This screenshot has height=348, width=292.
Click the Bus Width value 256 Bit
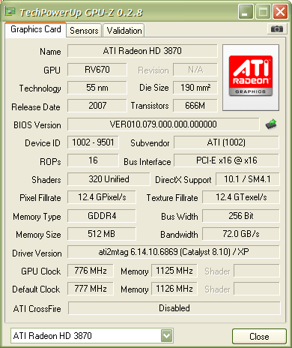coord(241,216)
